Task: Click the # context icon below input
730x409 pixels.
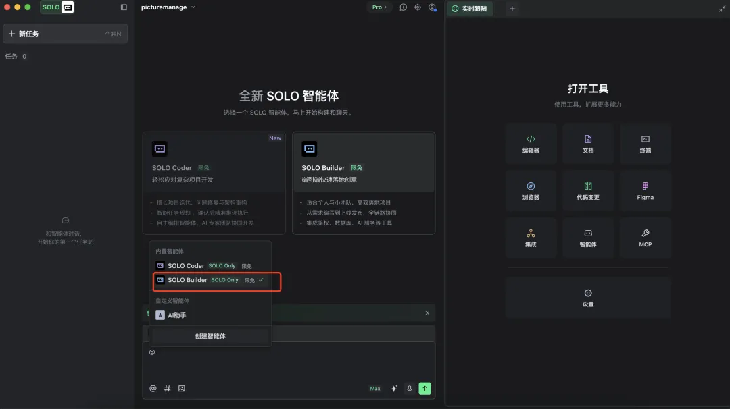Action: click(167, 389)
